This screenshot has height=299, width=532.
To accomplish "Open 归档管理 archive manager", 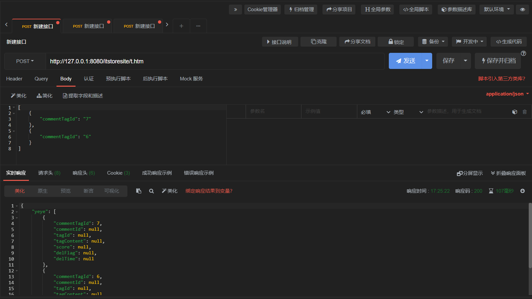I will [301, 10].
